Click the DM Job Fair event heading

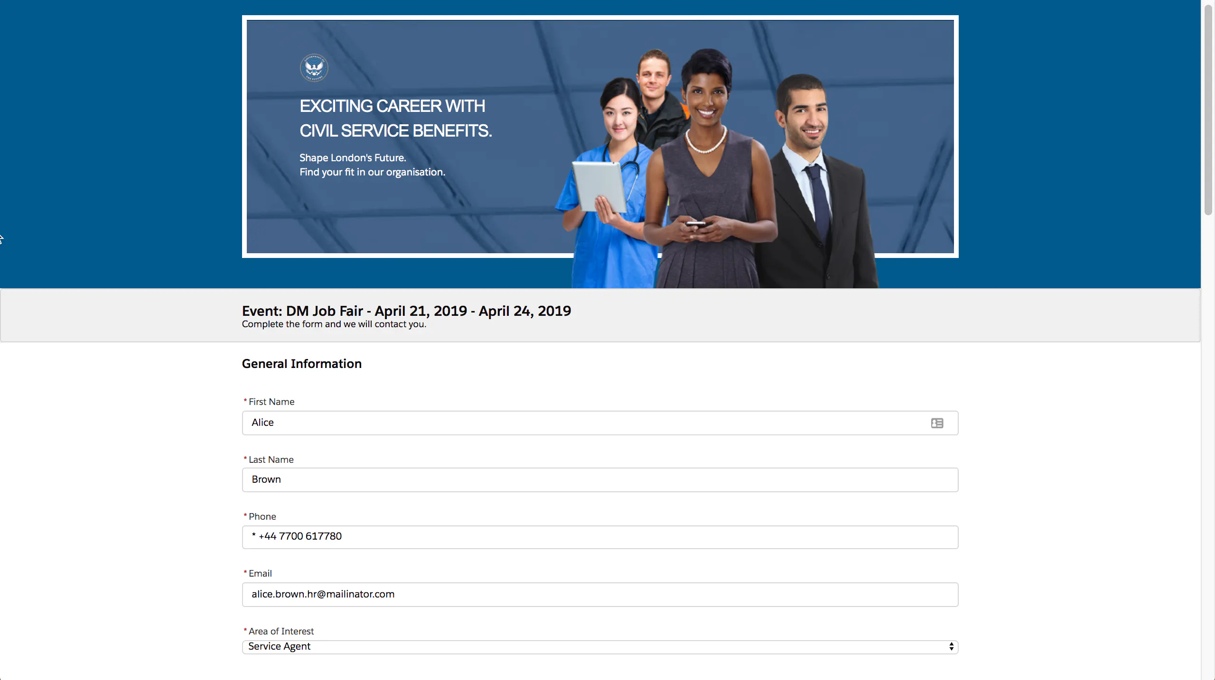click(x=406, y=311)
